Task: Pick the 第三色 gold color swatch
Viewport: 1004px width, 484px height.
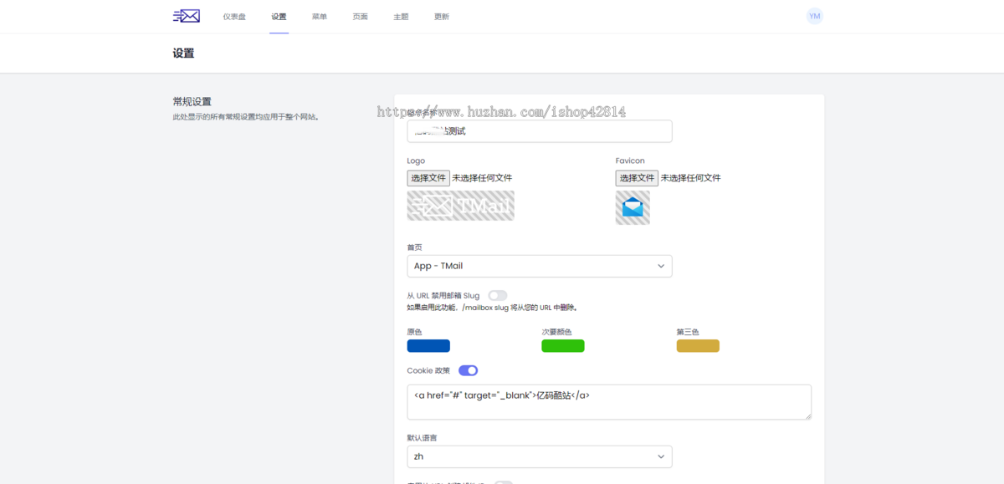Action: pyautogui.click(x=698, y=346)
